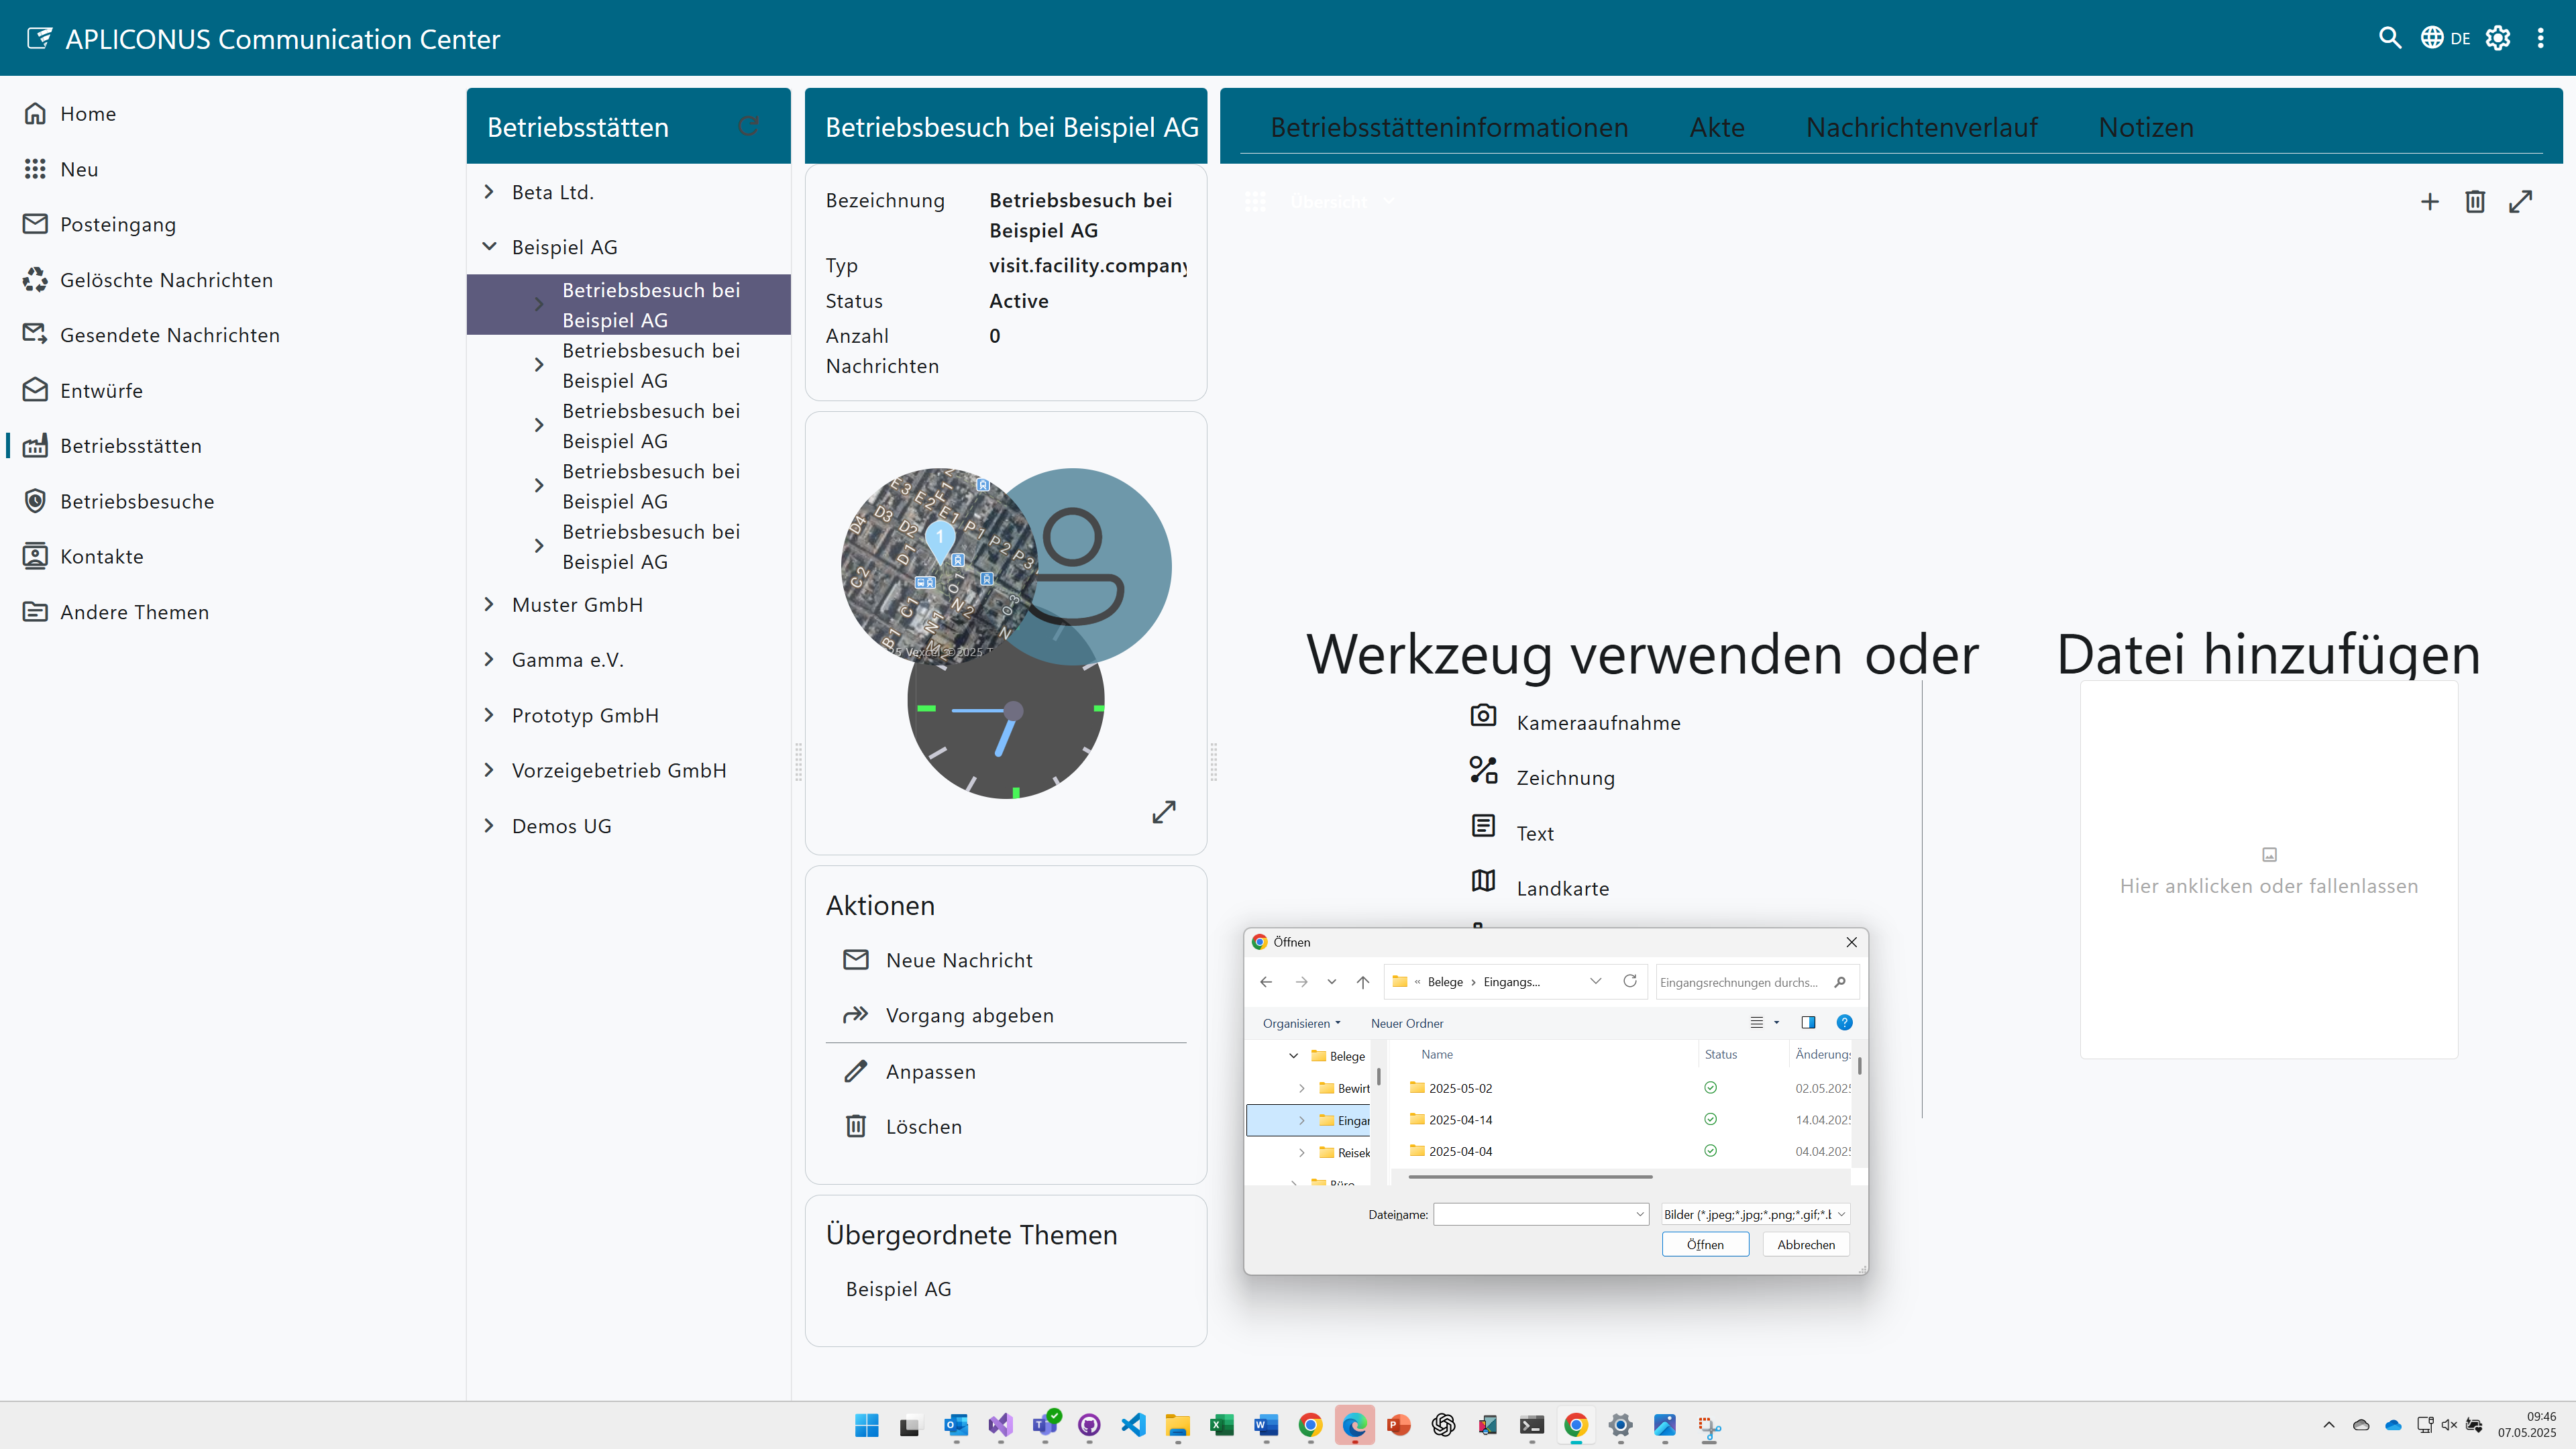The image size is (2576, 1449).
Task: Open the search icon in the header
Action: [2389, 38]
